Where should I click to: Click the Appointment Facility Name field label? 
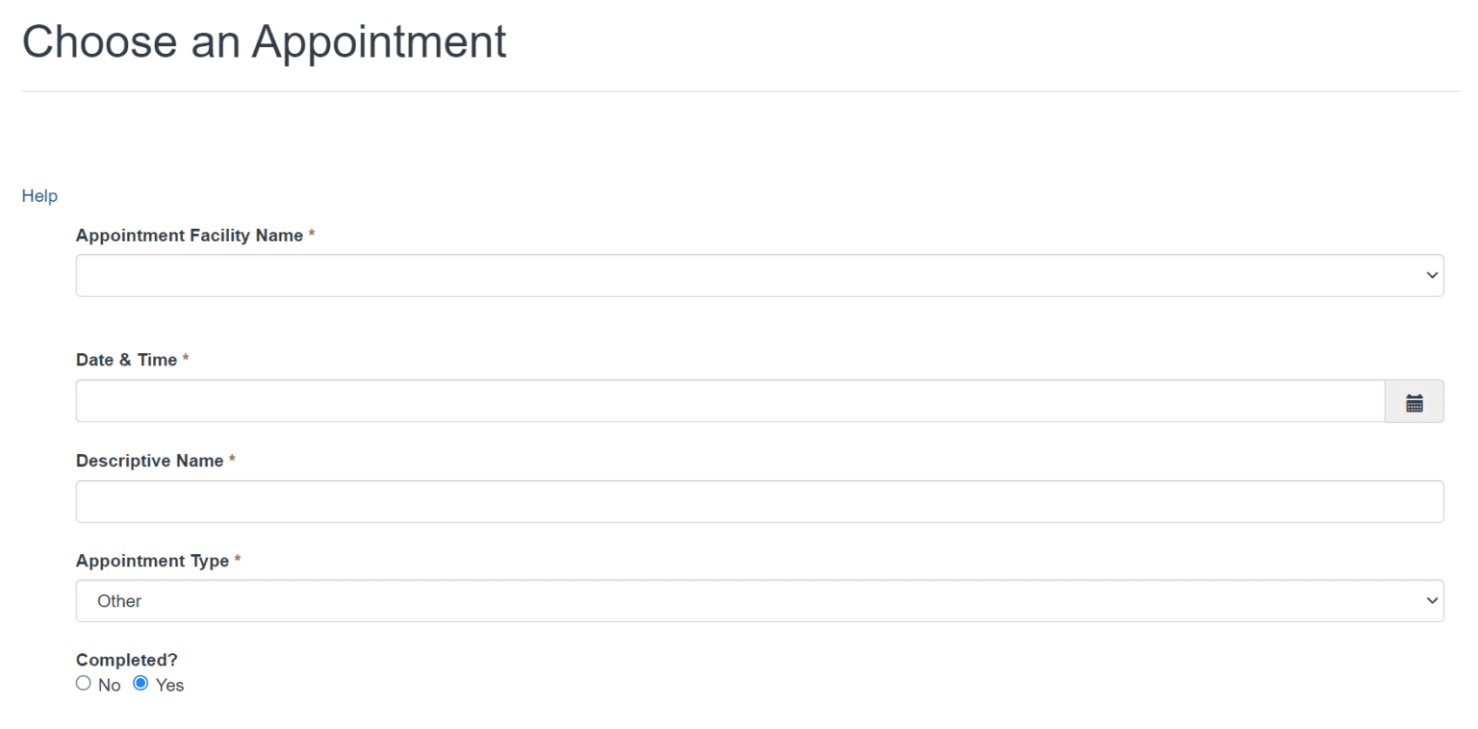coord(190,236)
